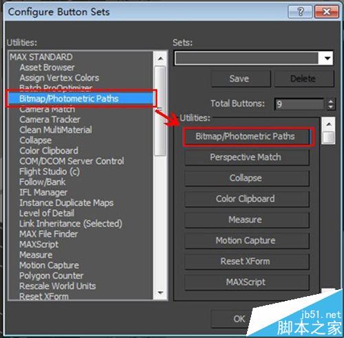
Task: Click the Sets combo box text area
Action: 247,58
